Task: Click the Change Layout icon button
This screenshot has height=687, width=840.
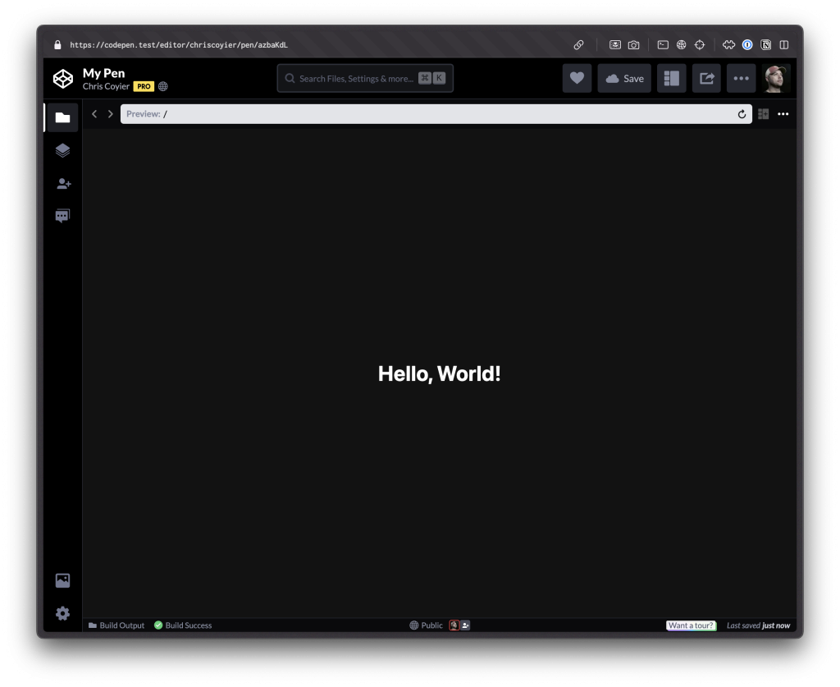Action: (x=672, y=79)
